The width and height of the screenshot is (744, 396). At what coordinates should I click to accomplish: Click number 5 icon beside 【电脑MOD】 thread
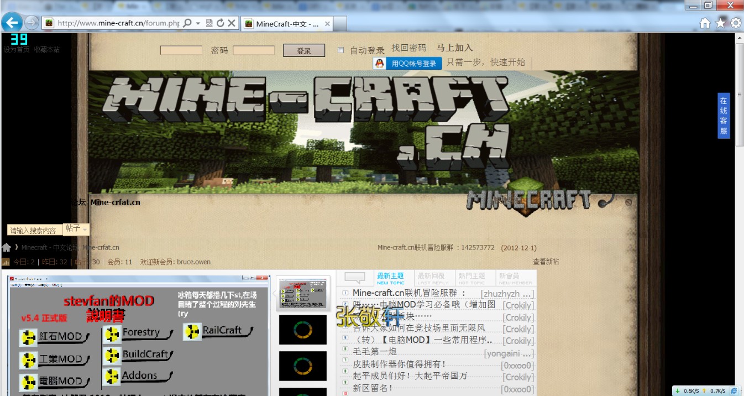345,338
